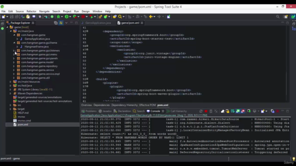Switch to the GameApplication.java editor tab

[98, 23]
